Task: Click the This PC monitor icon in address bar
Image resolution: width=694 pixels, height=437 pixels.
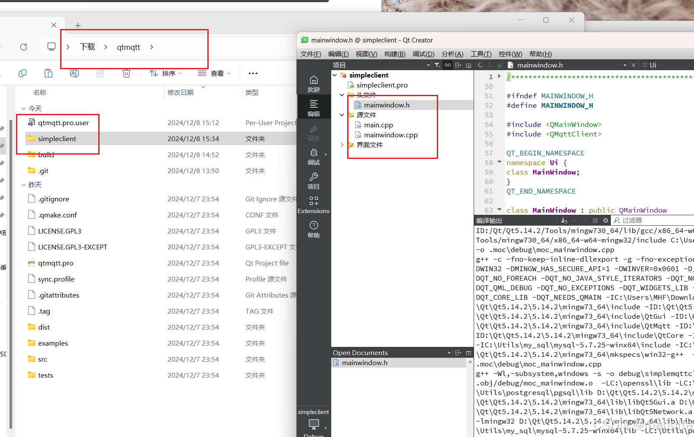Action: point(52,47)
